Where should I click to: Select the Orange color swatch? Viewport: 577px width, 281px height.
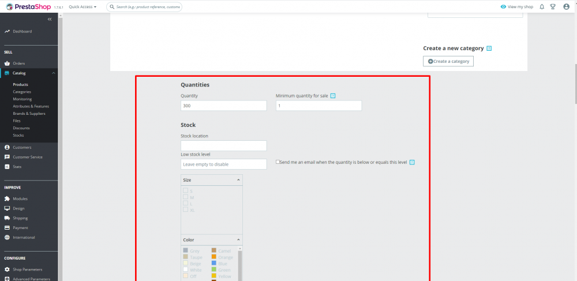214,257
